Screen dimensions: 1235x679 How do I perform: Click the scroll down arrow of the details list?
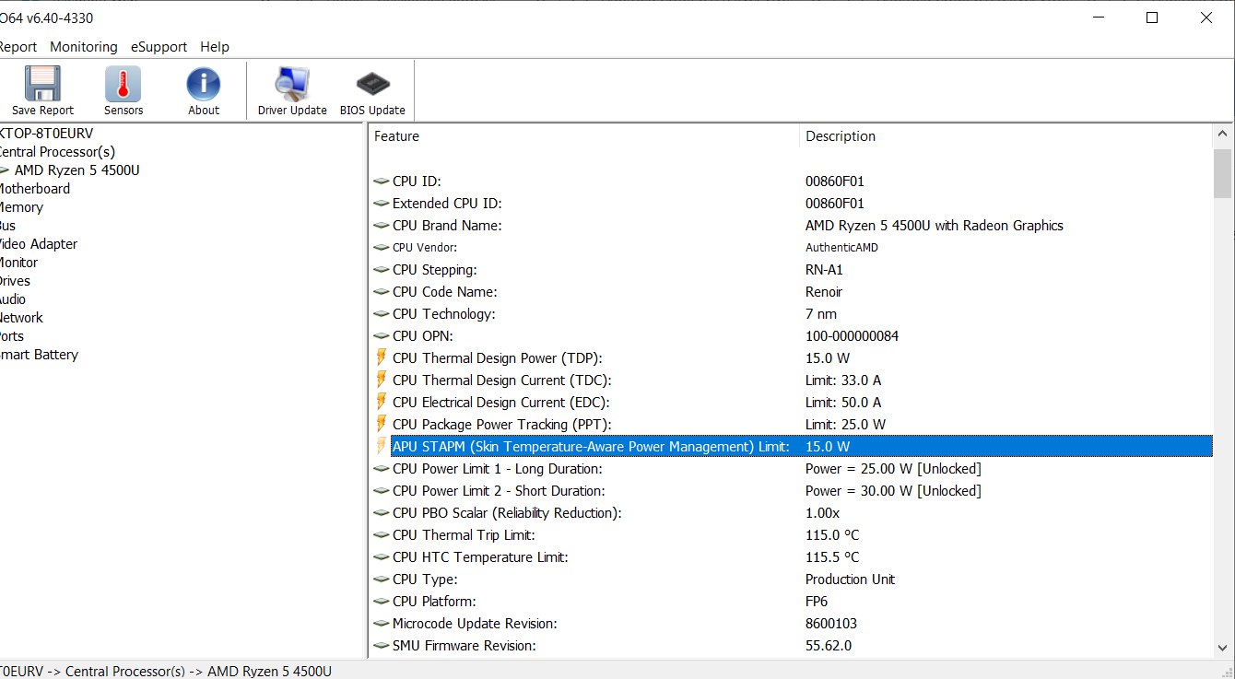pyautogui.click(x=1223, y=648)
